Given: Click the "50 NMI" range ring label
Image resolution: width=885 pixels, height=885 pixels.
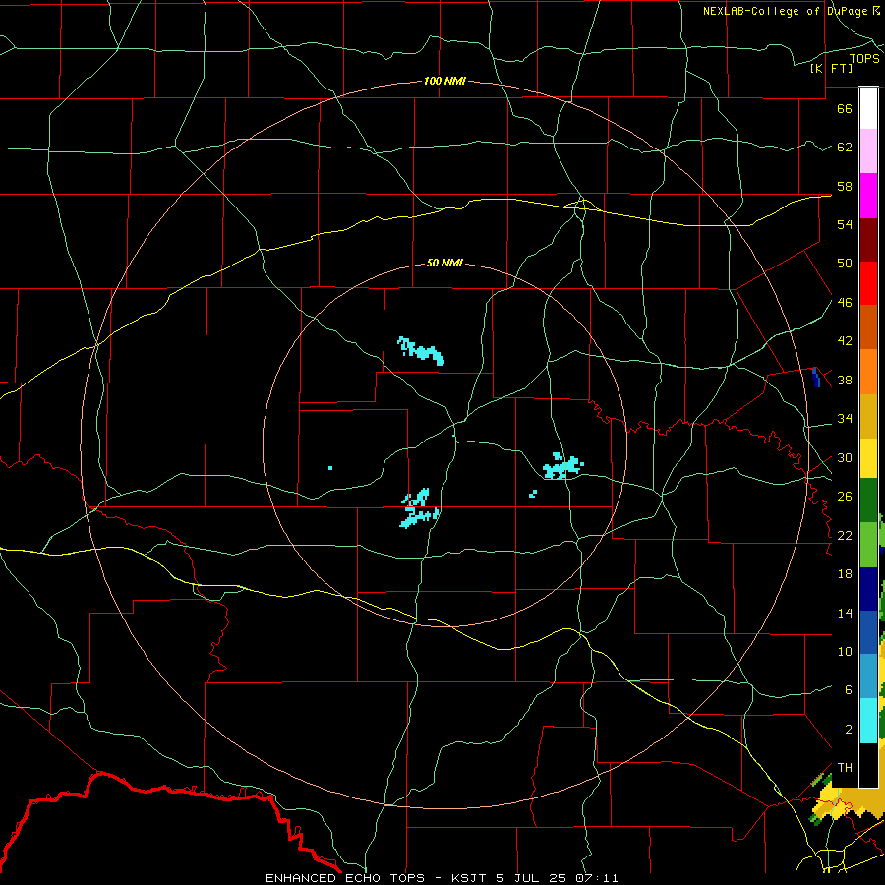Looking at the screenshot, I should [x=444, y=263].
